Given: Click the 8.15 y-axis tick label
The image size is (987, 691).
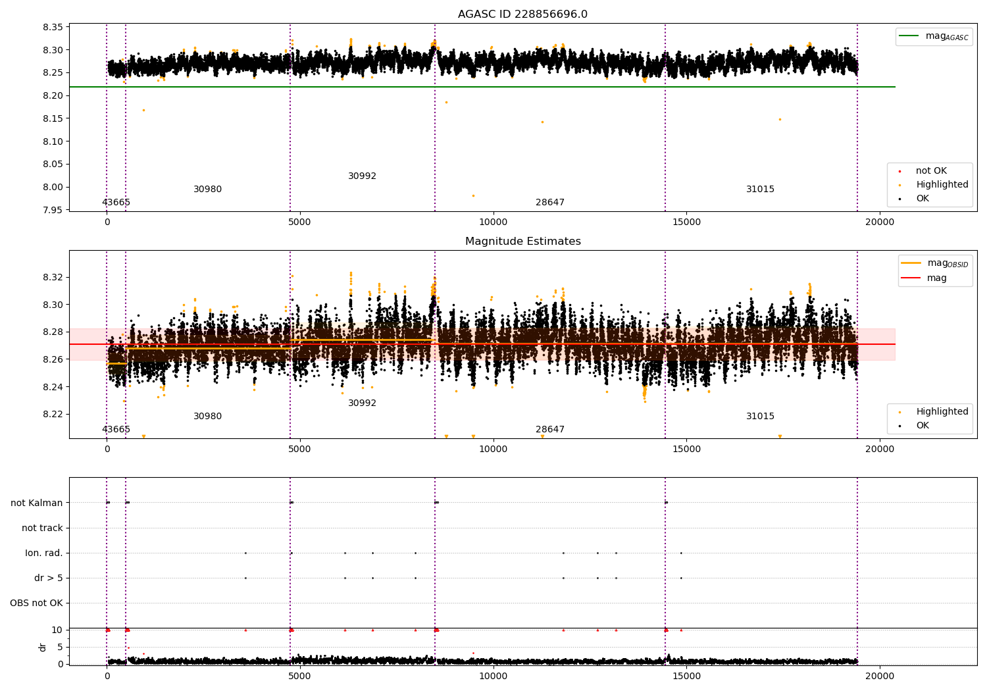Looking at the screenshot, I should click(x=53, y=118).
